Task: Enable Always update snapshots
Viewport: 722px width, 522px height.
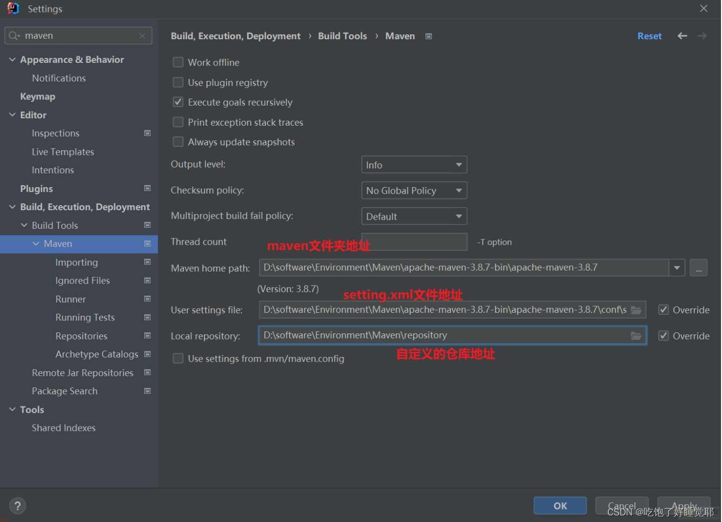Action: pos(178,142)
